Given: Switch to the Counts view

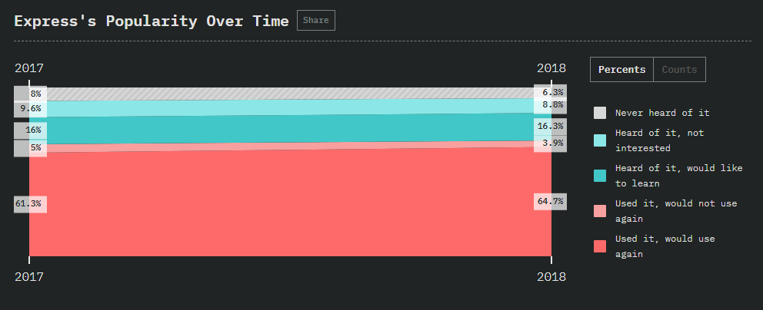Looking at the screenshot, I should [679, 69].
